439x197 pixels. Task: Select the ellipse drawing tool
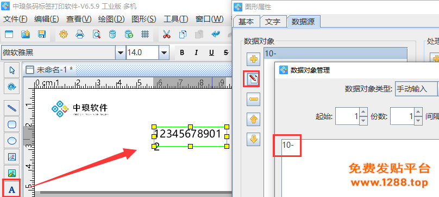point(11,141)
